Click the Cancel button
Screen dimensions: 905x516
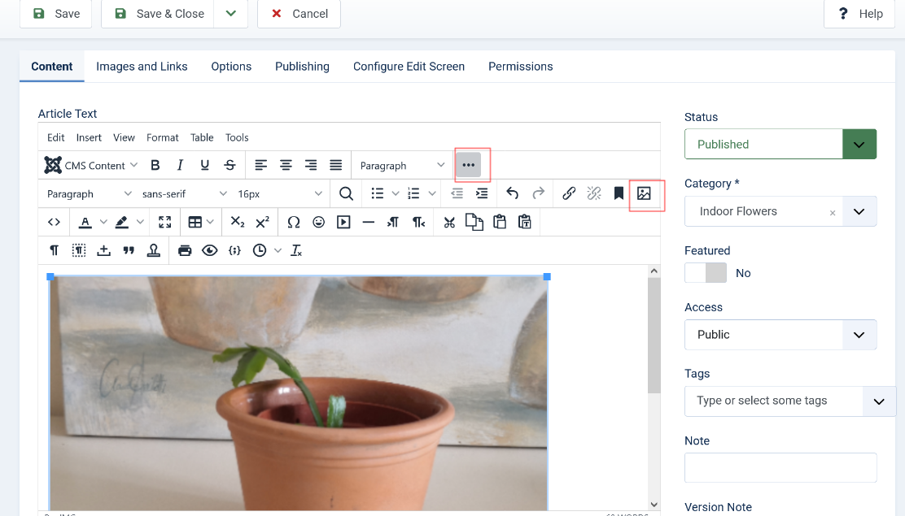click(x=299, y=14)
